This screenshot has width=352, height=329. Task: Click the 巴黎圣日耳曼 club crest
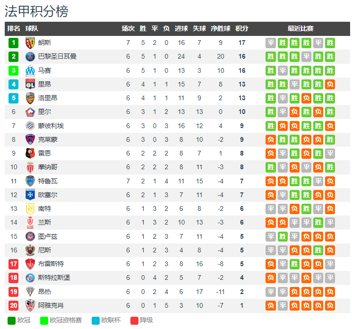click(x=30, y=57)
